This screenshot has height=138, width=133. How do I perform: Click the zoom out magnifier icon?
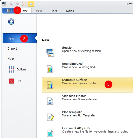coord(11,4)
